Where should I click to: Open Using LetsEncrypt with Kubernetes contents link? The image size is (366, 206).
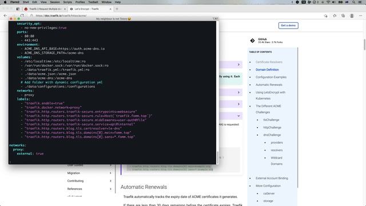(270, 96)
